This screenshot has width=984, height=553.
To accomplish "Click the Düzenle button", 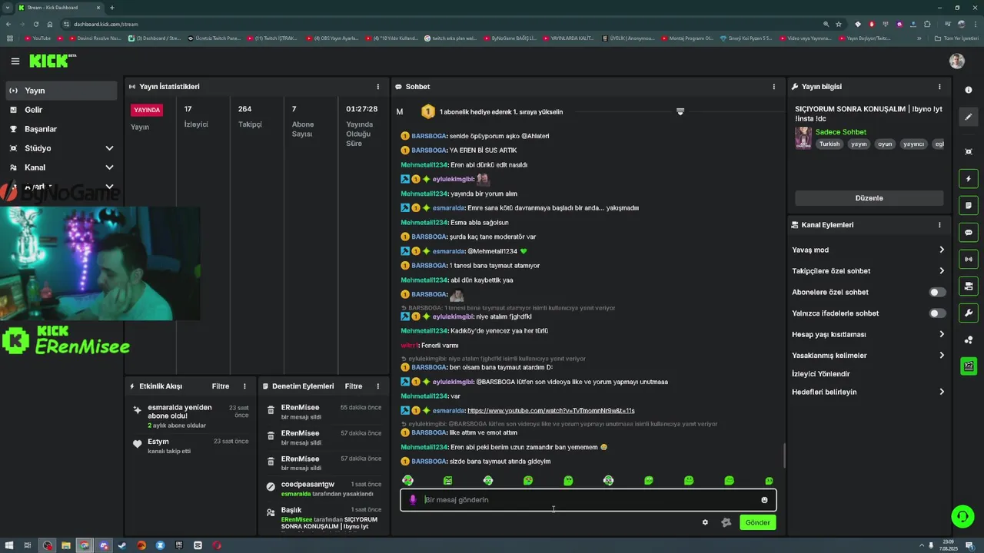I will pyautogui.click(x=869, y=198).
